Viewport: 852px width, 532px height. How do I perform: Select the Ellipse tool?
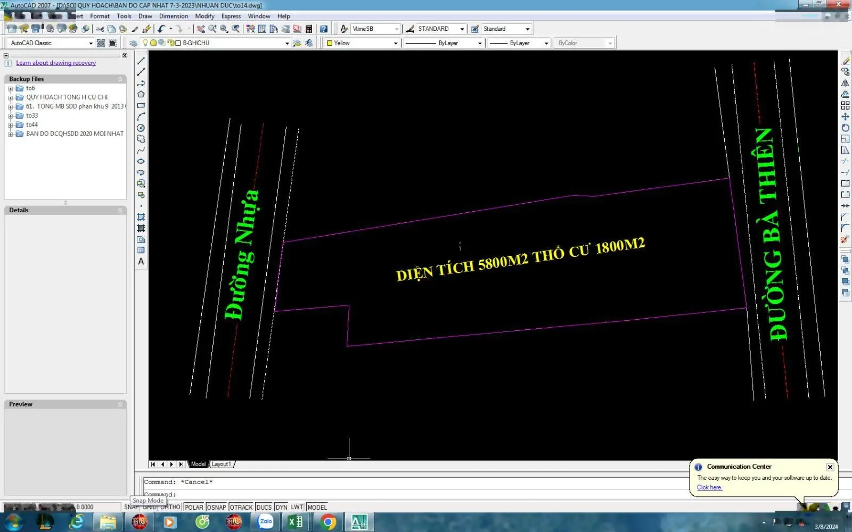coord(141,161)
